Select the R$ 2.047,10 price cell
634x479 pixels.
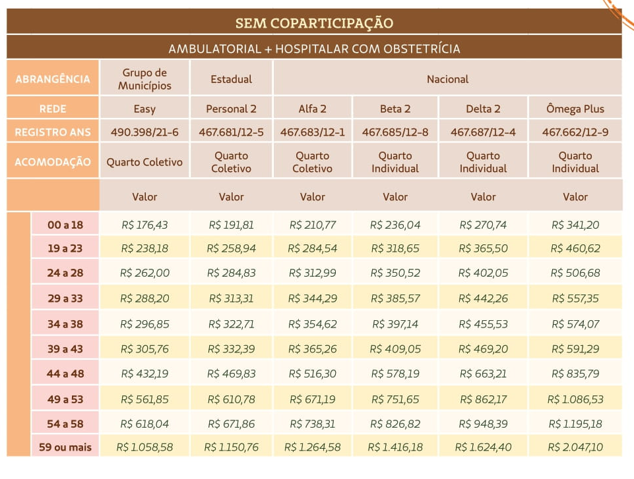[x=575, y=447]
